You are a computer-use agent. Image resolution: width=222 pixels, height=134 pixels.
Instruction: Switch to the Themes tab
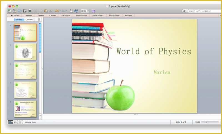pos(28,16)
